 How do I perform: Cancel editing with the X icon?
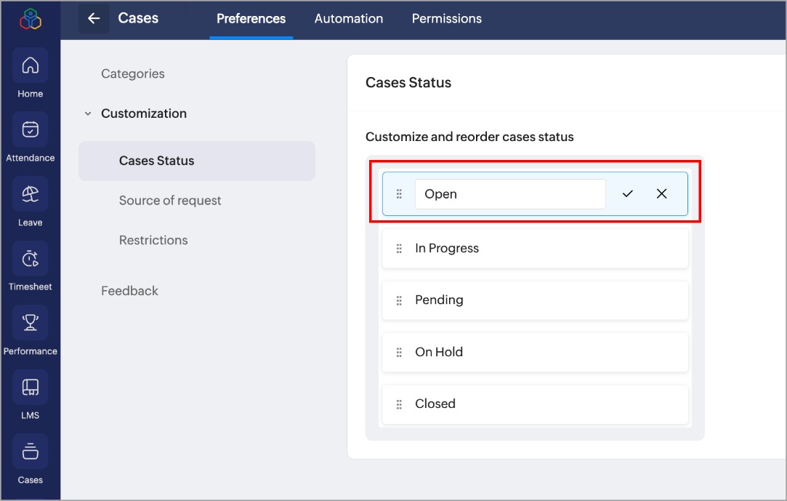pyautogui.click(x=661, y=194)
